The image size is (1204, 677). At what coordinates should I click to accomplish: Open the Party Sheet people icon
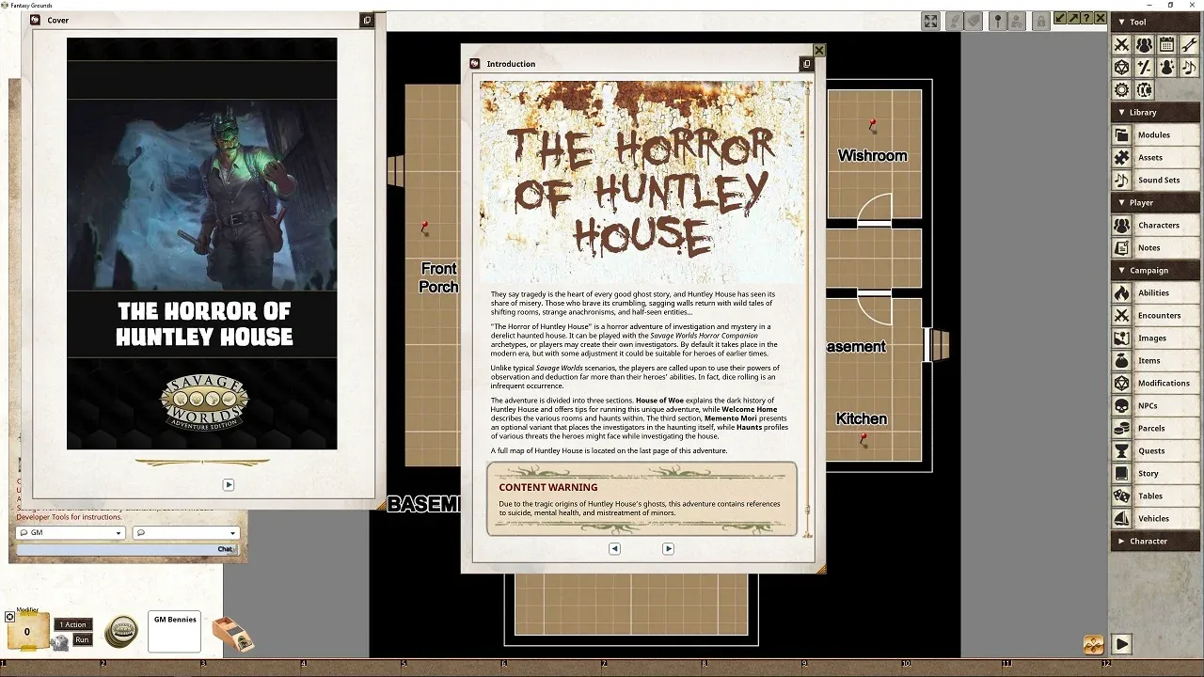point(1144,44)
